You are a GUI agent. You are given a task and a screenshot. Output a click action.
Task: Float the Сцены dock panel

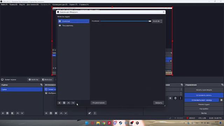(41, 85)
